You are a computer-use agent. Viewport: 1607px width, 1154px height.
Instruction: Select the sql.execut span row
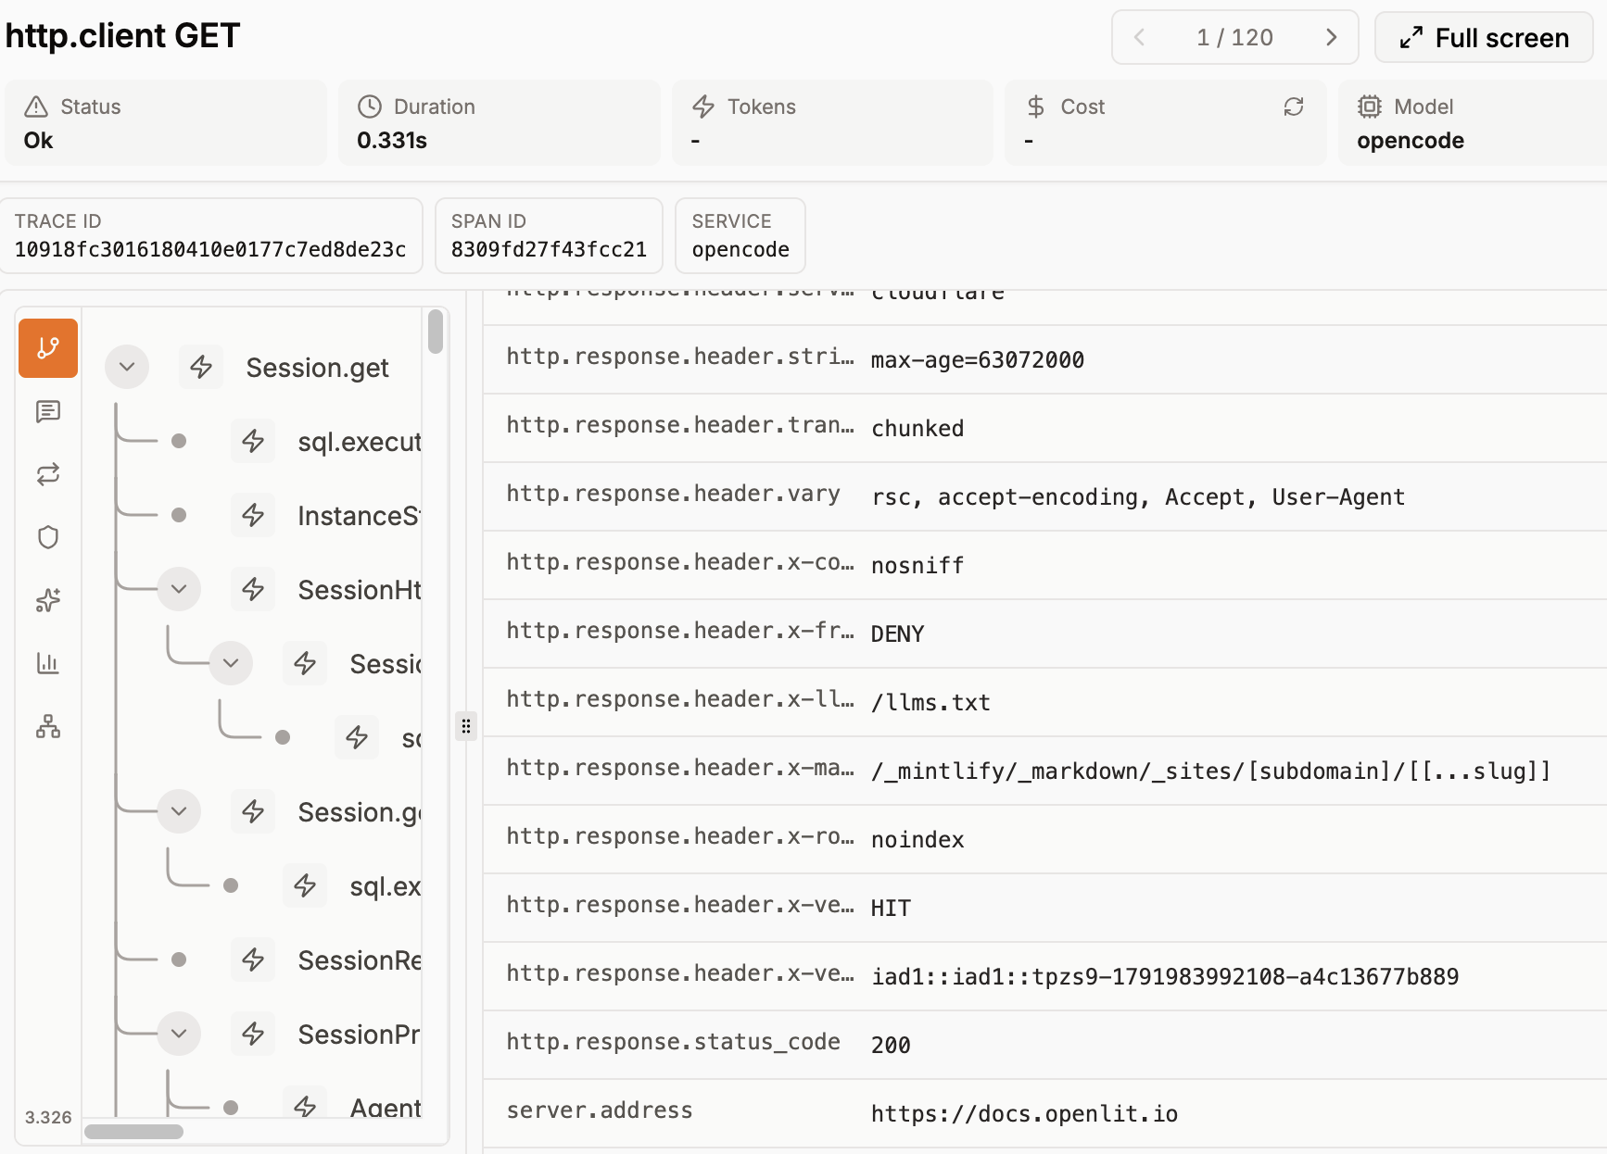pyautogui.click(x=360, y=442)
